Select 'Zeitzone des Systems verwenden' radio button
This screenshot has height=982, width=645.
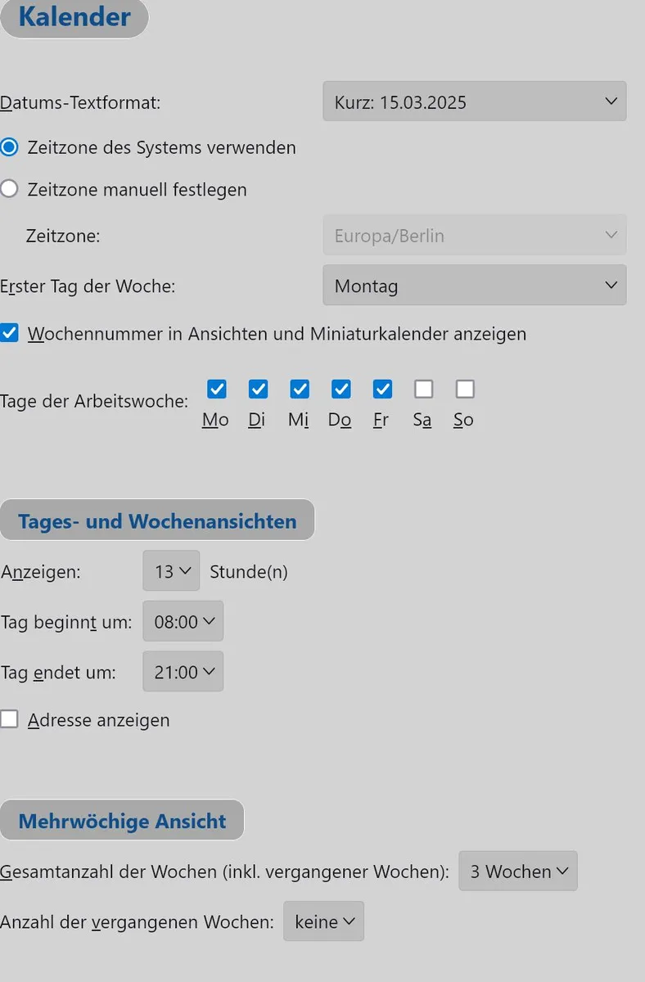[9, 147]
